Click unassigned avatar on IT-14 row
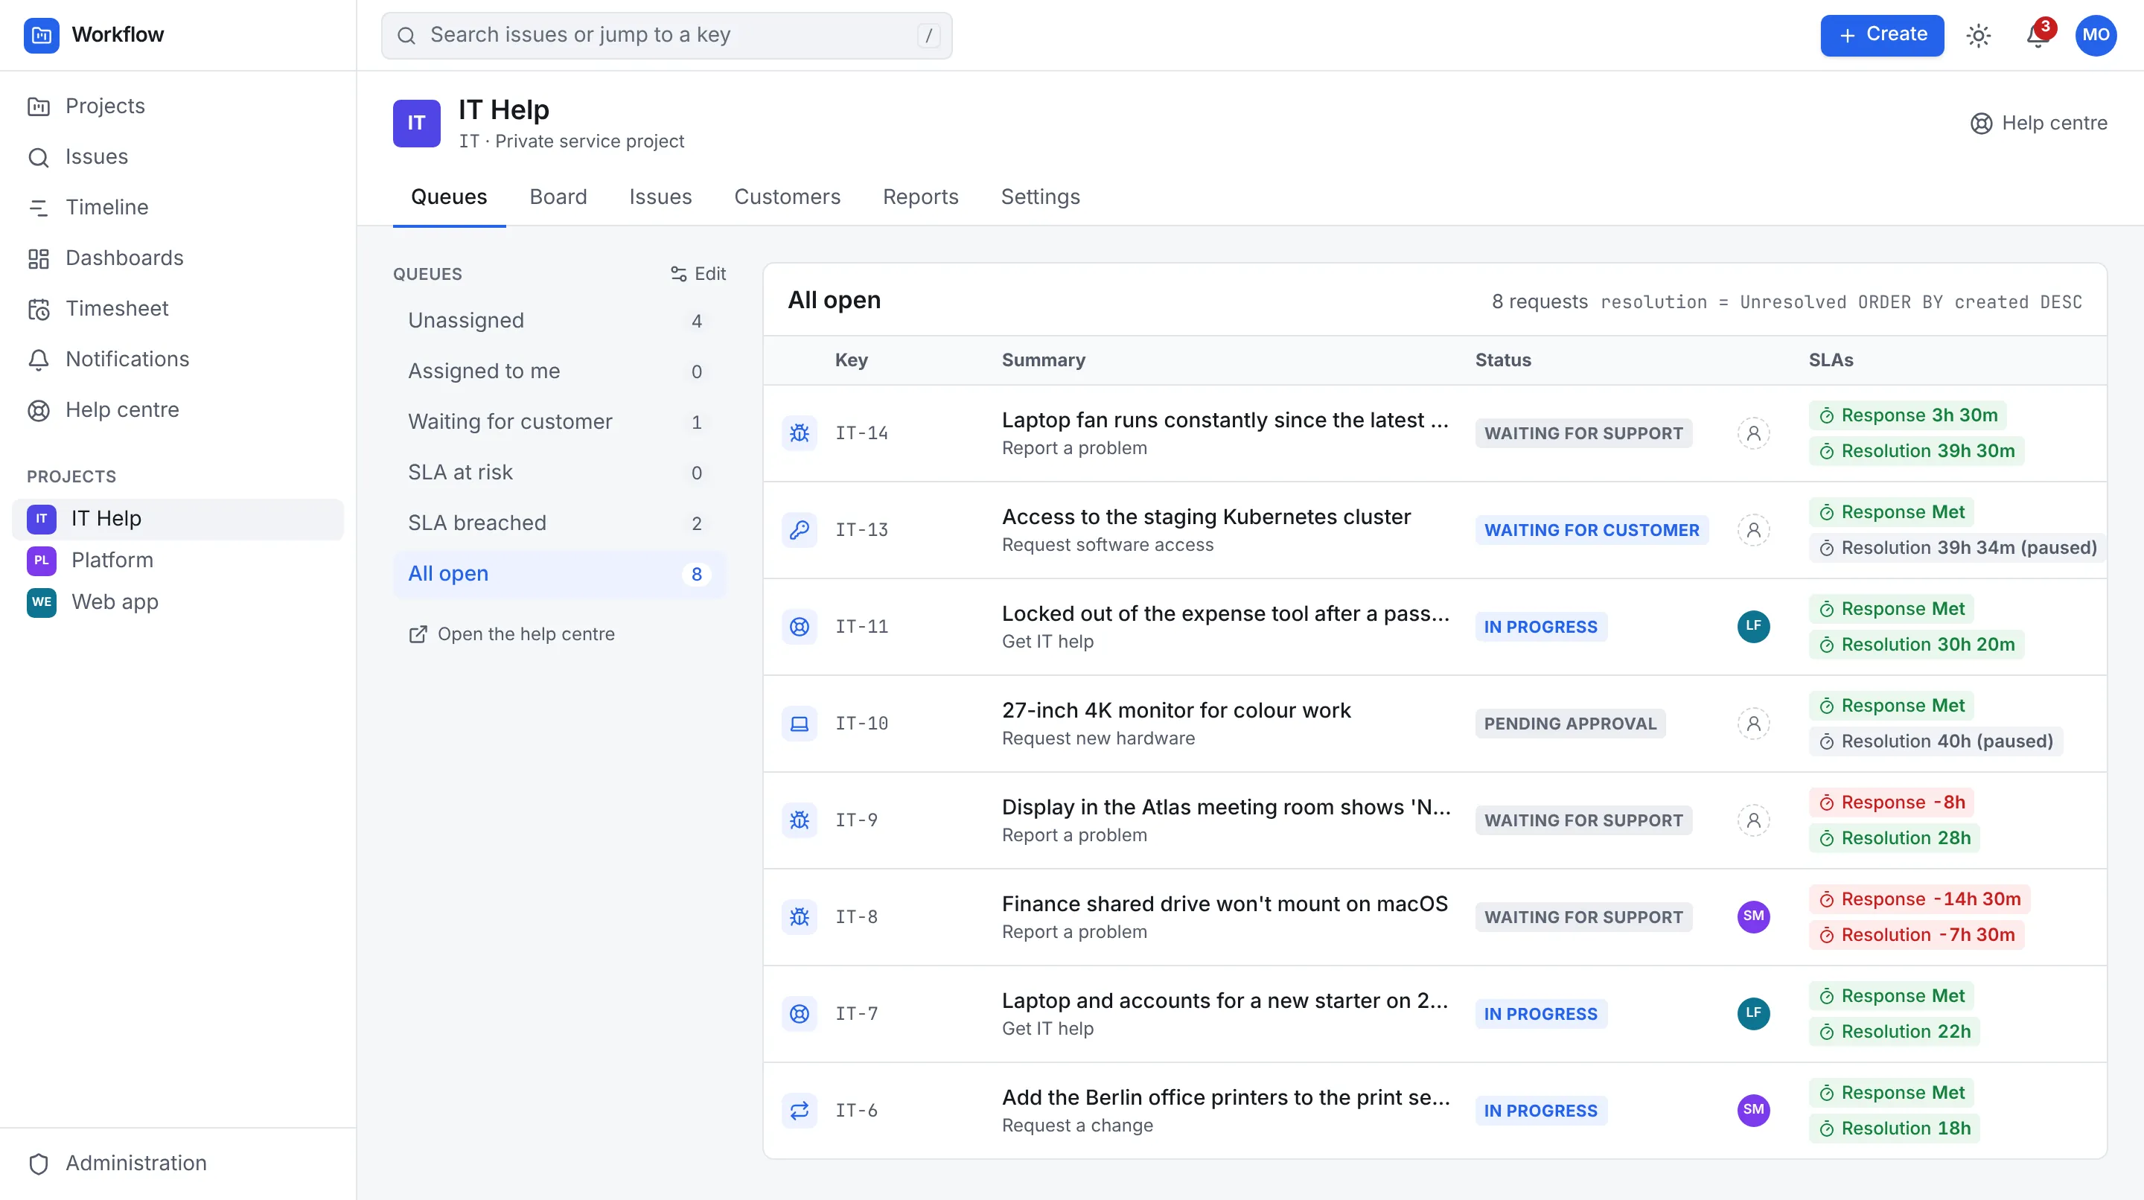The width and height of the screenshot is (2144, 1200). coord(1753,433)
